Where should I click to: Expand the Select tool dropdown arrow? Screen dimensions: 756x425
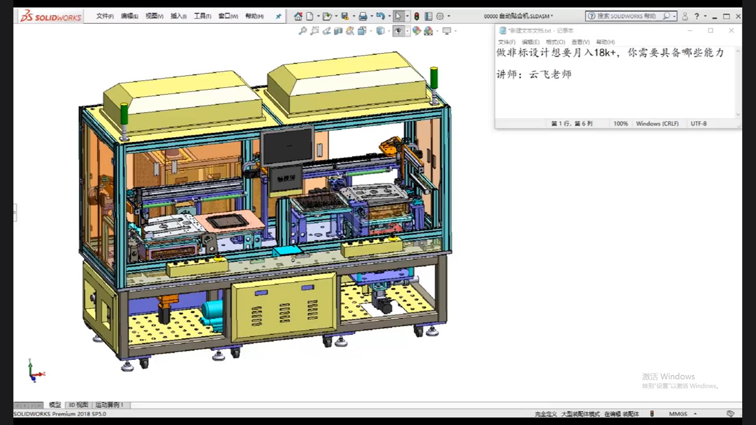coord(407,16)
